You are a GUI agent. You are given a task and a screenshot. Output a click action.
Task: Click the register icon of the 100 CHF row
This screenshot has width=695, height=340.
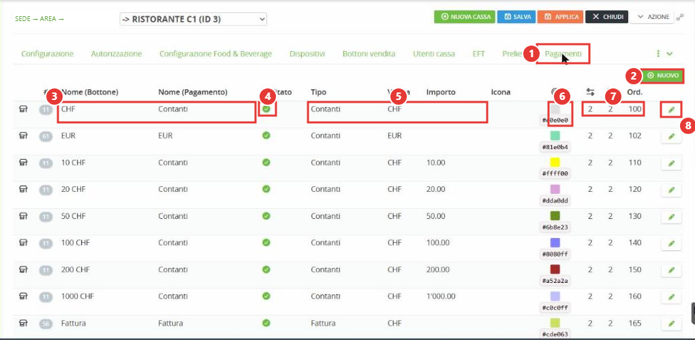[x=23, y=243]
